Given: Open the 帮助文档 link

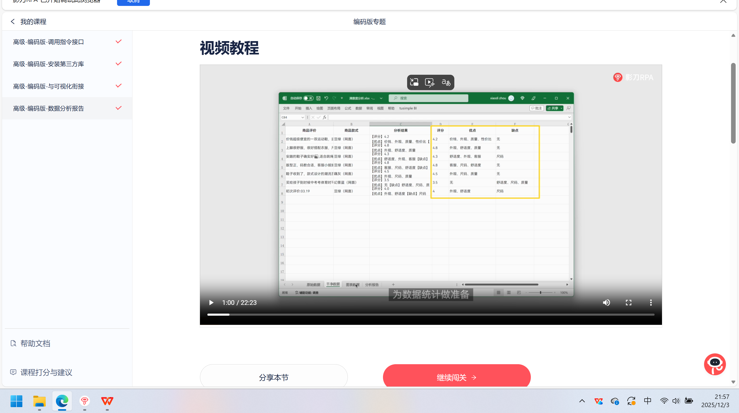Looking at the screenshot, I should [x=30, y=343].
